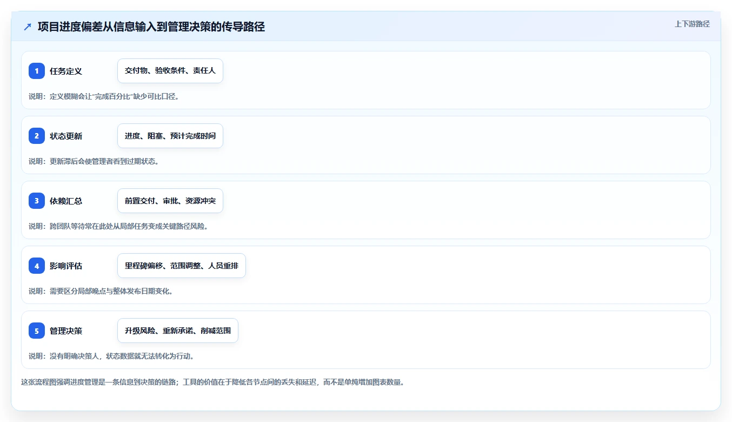Click the title 项目进度偏差从信息输入到管理决策的传导路径
Screen dimensions: 732x422
[151, 27]
